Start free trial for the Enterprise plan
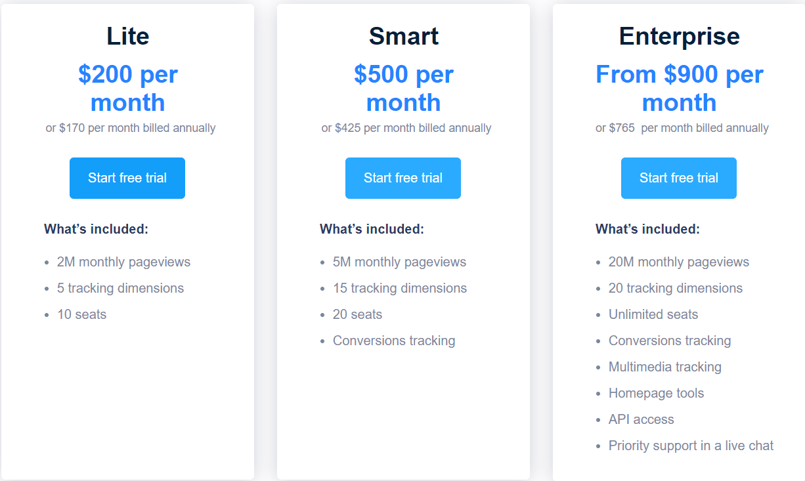 (x=678, y=178)
